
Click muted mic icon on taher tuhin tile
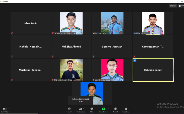12,33
